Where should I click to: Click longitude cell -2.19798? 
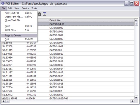click(x=38, y=91)
